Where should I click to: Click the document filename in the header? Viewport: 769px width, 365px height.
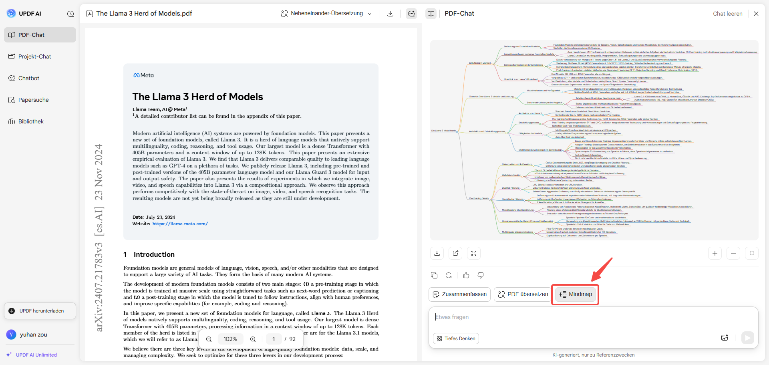coord(144,14)
